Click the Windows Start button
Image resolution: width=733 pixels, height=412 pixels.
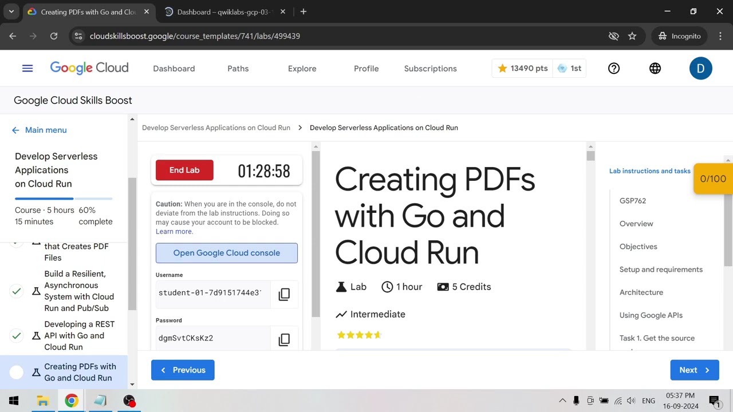coord(14,401)
